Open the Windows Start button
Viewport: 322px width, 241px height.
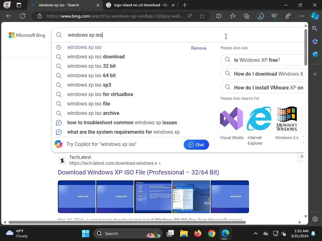point(86,233)
